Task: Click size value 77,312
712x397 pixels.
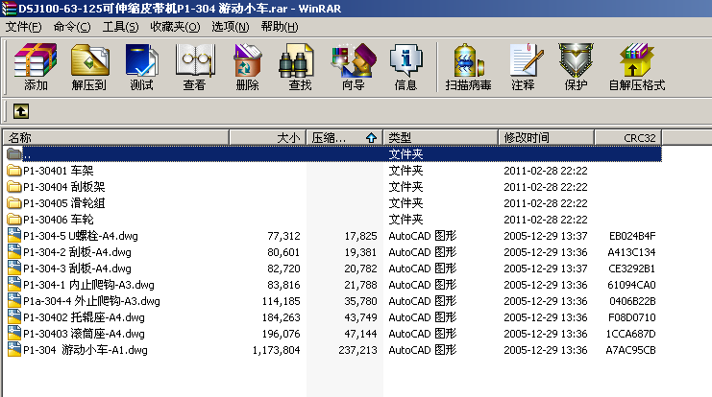Action: point(283,236)
